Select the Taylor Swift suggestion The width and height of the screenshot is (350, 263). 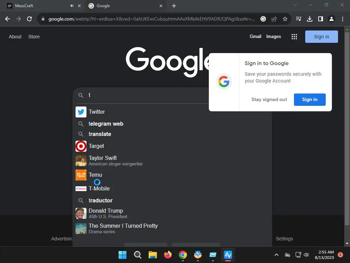point(172,161)
